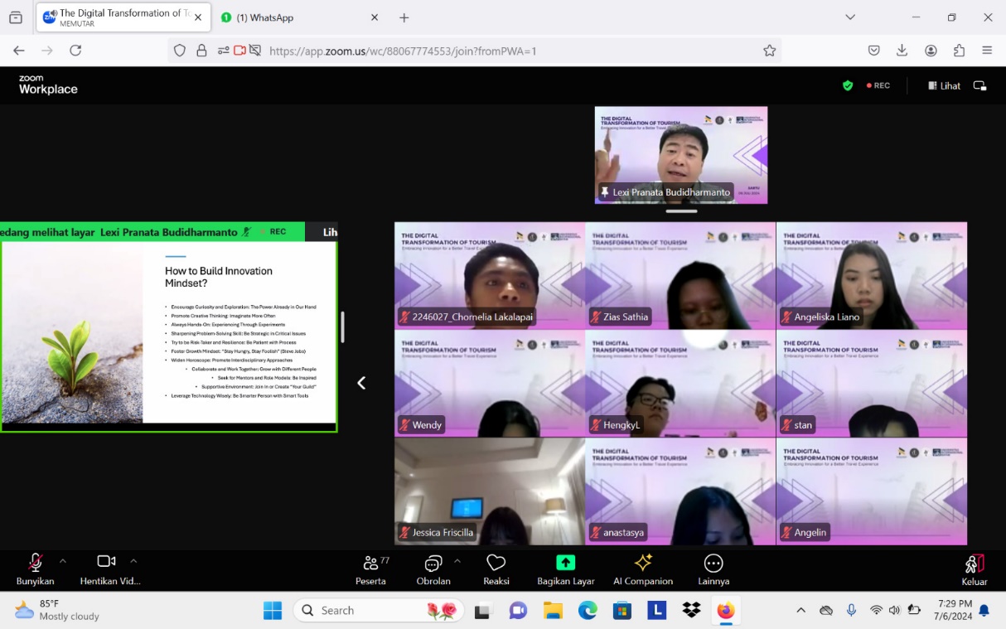1006x629 pixels.
Task: Expand chat options arrow beside Obrolan
Action: point(457,561)
